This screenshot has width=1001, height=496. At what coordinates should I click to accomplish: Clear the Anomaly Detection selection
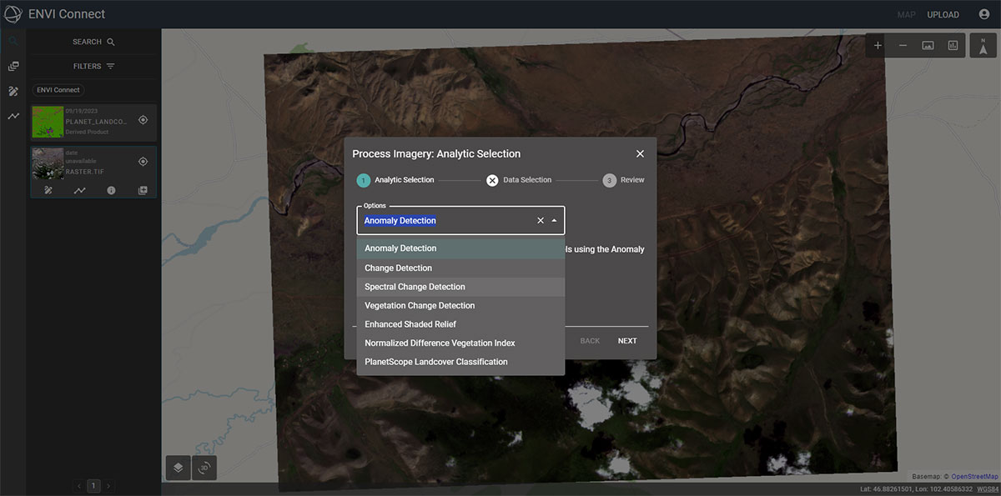point(540,221)
